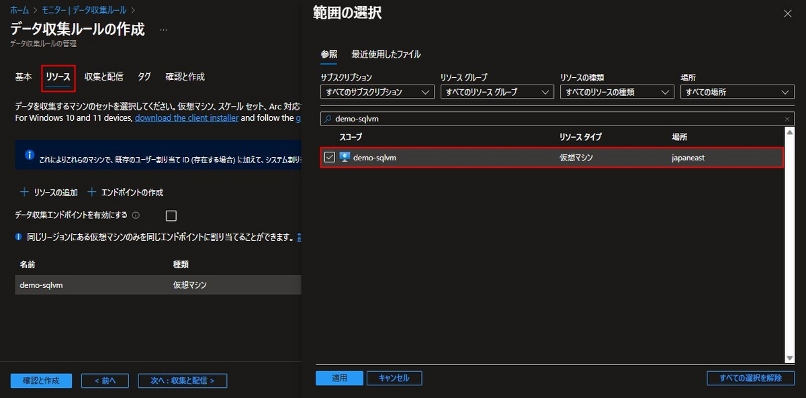
Task: Click 仮想マシン in the left resources table
Action: [189, 285]
